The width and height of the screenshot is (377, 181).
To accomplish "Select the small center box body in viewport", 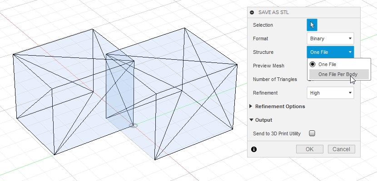I will 120,90.
